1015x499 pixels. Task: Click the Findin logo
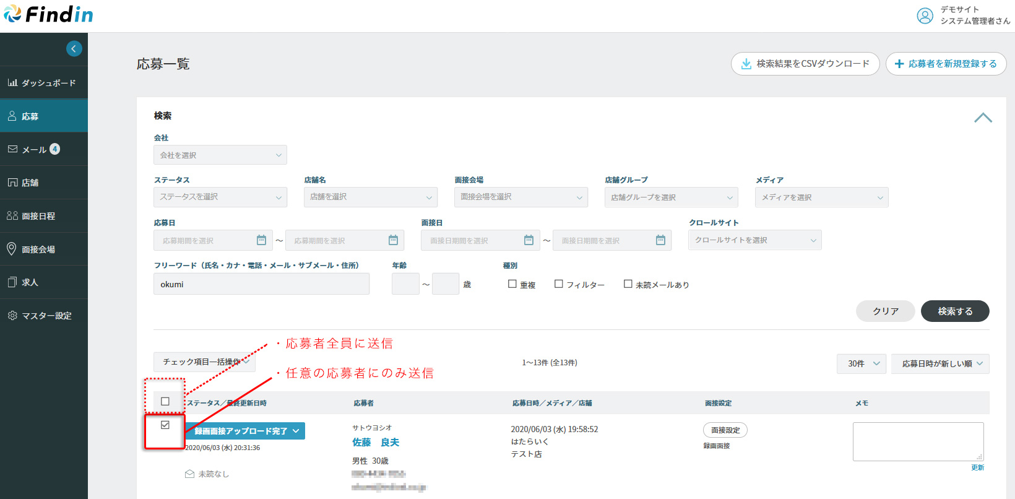tap(48, 15)
